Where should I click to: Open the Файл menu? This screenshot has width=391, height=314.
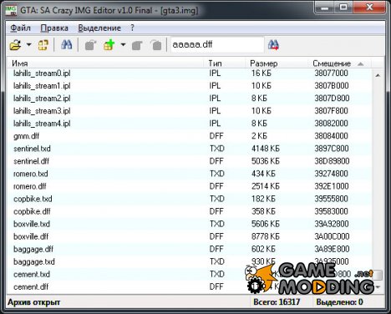(20, 28)
